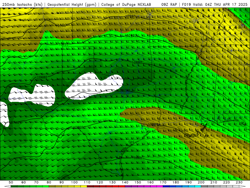Click the '100' value on the color scale
250x188 pixels.
(74, 182)
